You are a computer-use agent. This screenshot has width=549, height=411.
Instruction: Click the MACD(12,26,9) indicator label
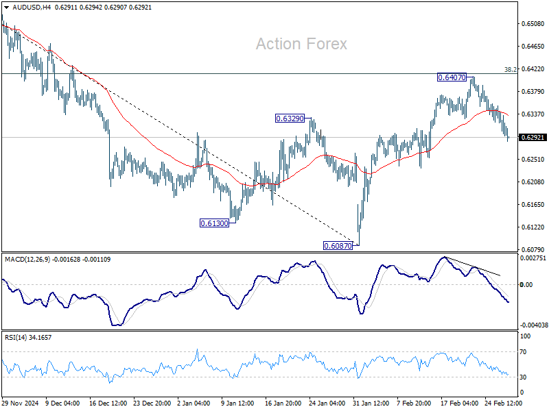point(27,260)
